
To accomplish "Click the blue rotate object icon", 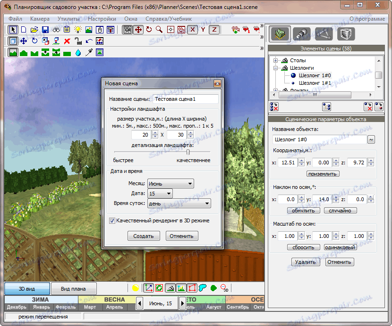I will [34, 41].
